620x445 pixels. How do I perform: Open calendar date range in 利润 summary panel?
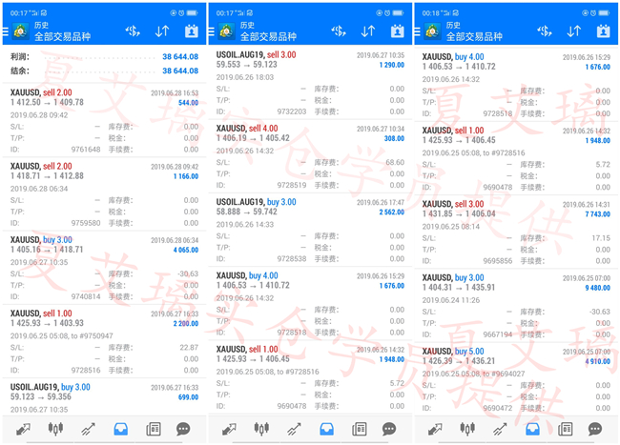pos(192,31)
